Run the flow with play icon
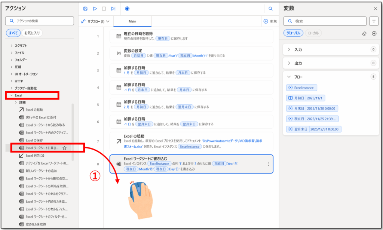 pyautogui.click(x=95, y=9)
